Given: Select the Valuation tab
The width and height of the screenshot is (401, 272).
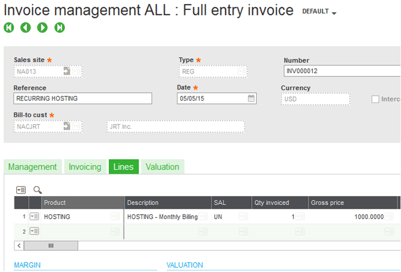Looking at the screenshot, I should pyautogui.click(x=163, y=167).
